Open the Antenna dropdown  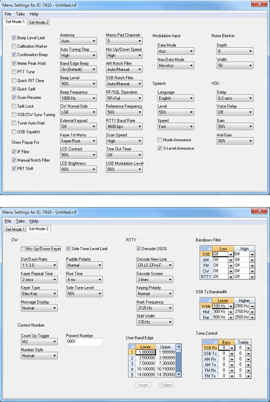tap(78, 41)
